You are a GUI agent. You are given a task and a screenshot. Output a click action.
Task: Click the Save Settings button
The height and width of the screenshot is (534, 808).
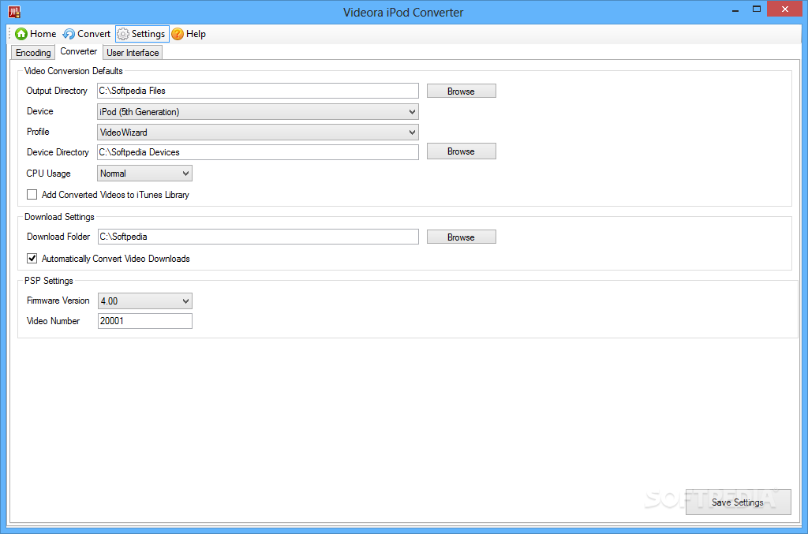(738, 502)
